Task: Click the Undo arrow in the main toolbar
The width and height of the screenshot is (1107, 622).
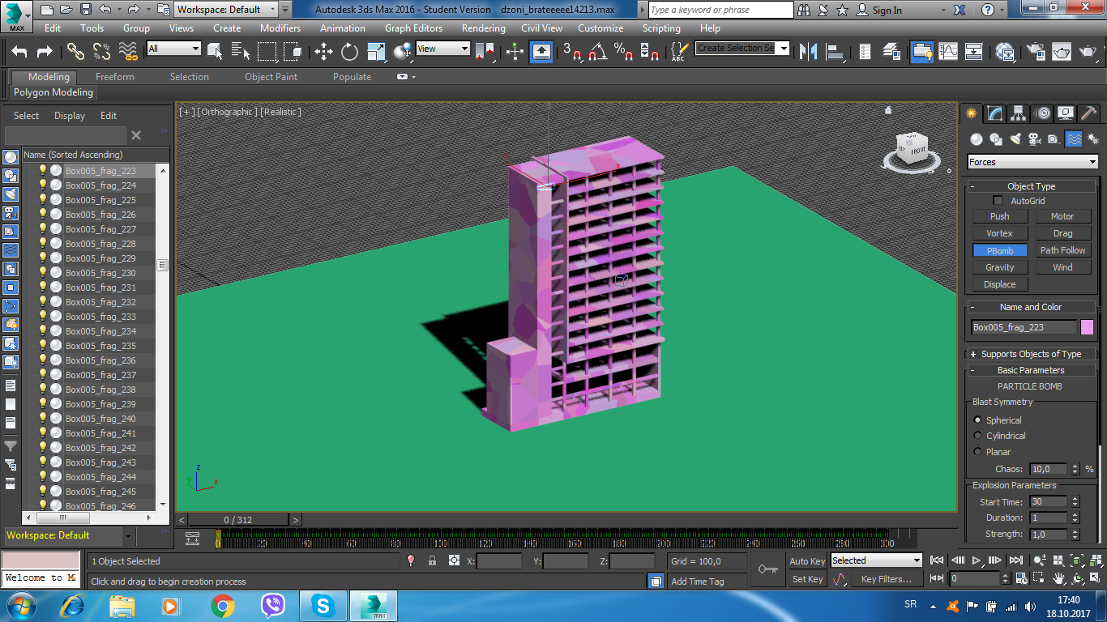Action: tap(19, 52)
